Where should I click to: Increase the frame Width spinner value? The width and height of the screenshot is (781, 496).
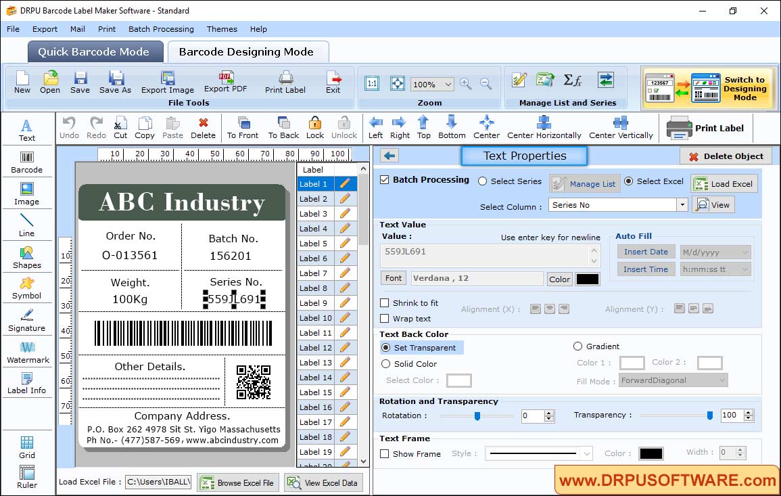[740, 450]
